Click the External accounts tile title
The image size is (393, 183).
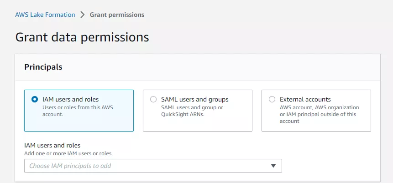(x=305, y=99)
